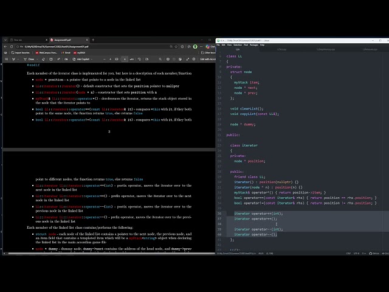Zoom out the PDF with minus
The height and width of the screenshot is (292, 389).
(x=105, y=59)
